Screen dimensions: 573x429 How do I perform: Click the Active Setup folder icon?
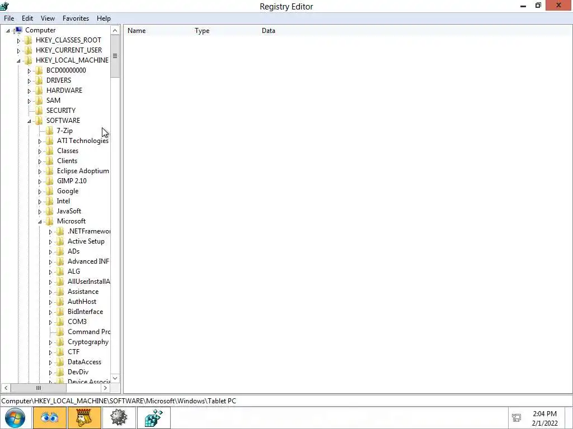click(x=60, y=241)
